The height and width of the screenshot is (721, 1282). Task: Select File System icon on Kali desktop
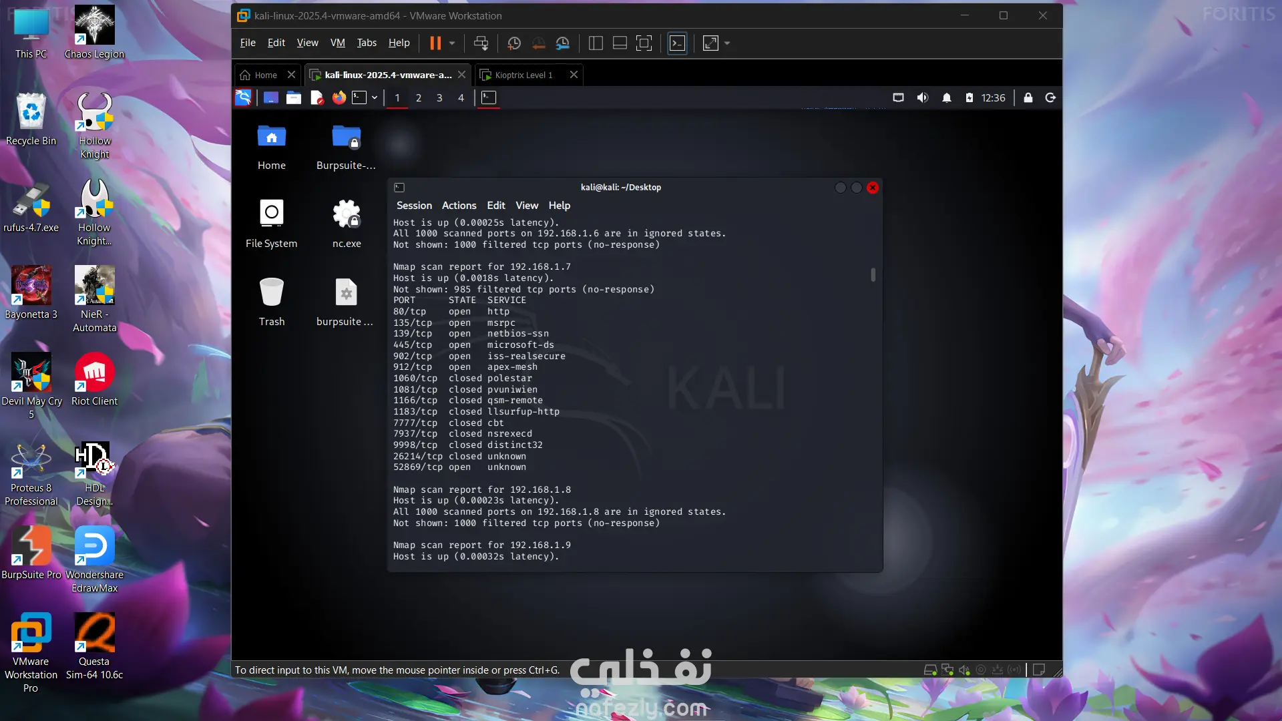272,224
